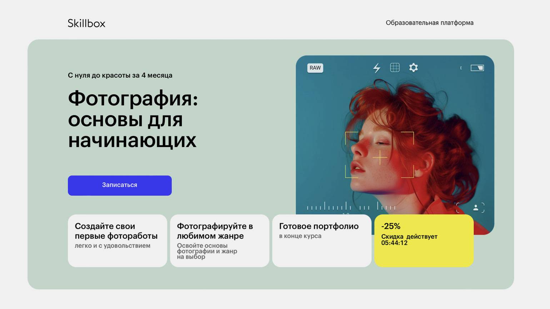Viewport: 550px width, 309px height.
Task: Click the 'Образовательная платформа' text
Action: click(430, 23)
